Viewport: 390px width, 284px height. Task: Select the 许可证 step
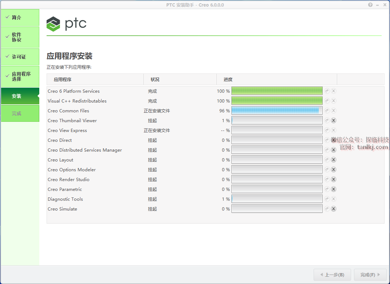tap(20, 57)
